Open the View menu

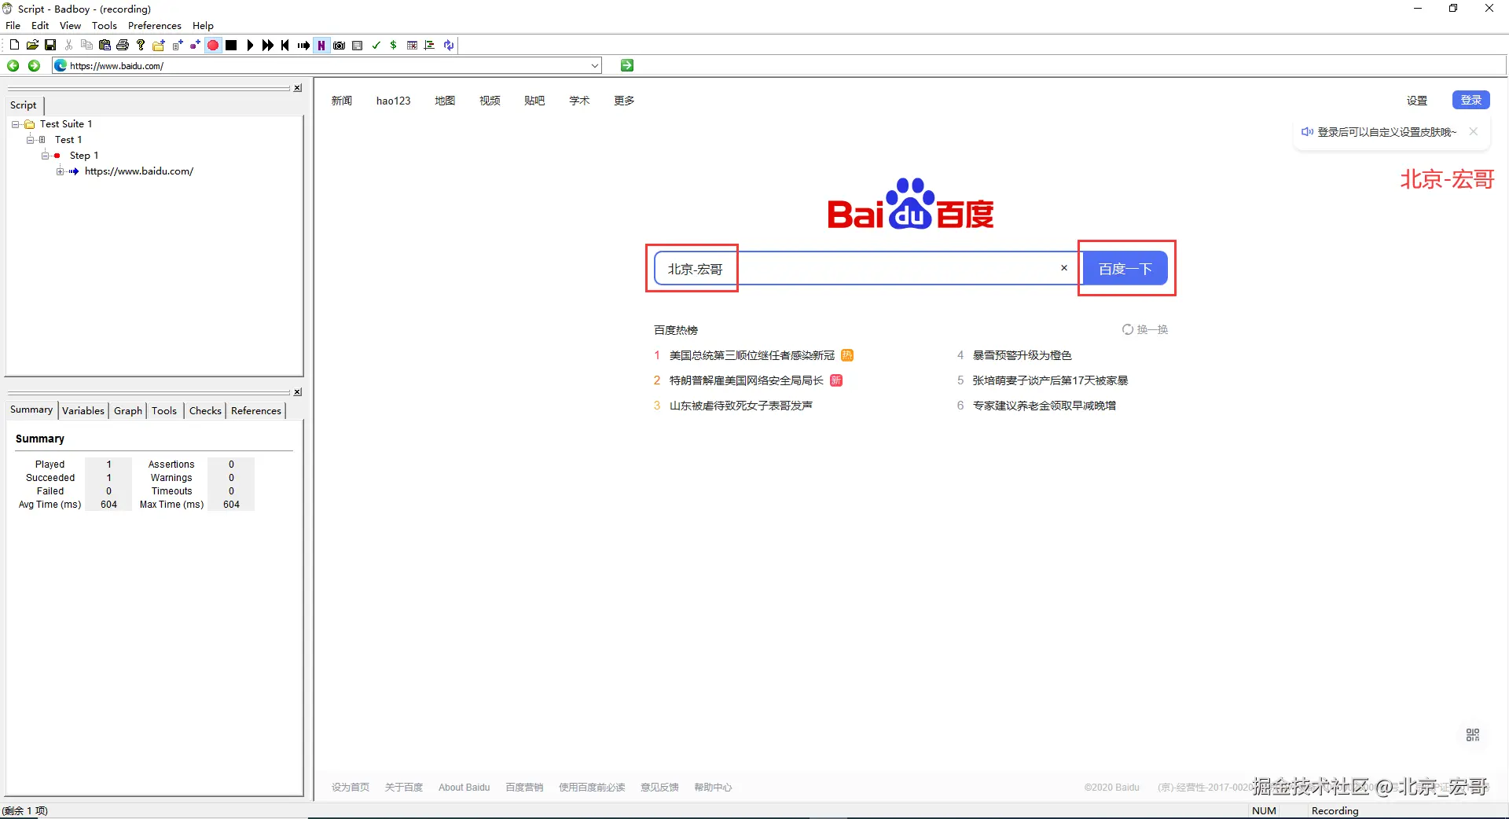pyautogui.click(x=71, y=25)
